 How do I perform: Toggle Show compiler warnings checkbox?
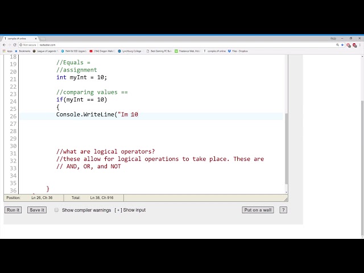pyautogui.click(x=56, y=210)
